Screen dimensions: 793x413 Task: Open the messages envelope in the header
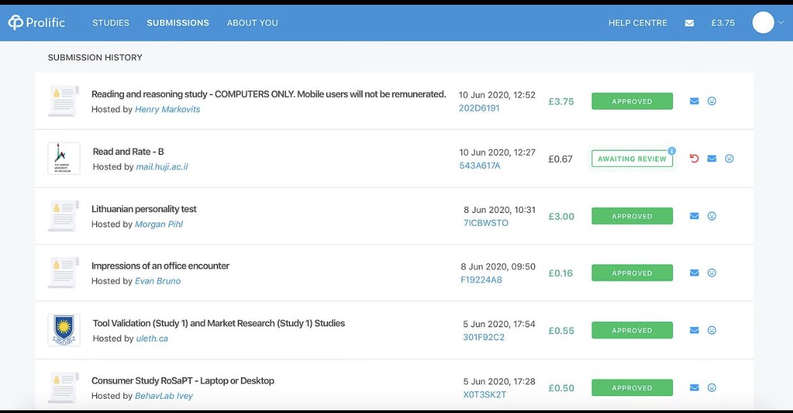(x=689, y=23)
